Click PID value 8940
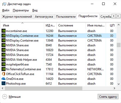Image resolution: width=121 pixels, height=103 pixels. click(49, 45)
